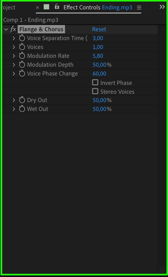Viewport: 168px width, 277px height.
Task: Toggle the Modulation Rate stopwatch
Action: click(22, 56)
